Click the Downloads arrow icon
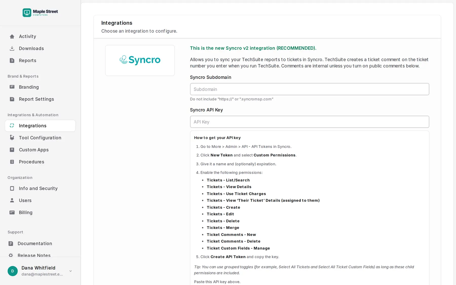 tap(12, 48)
